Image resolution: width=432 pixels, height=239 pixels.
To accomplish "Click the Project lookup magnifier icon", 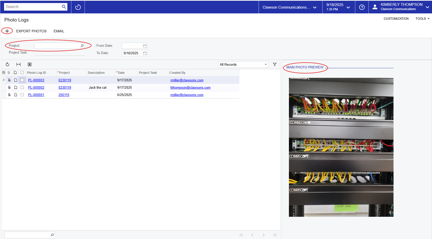I will point(82,46).
